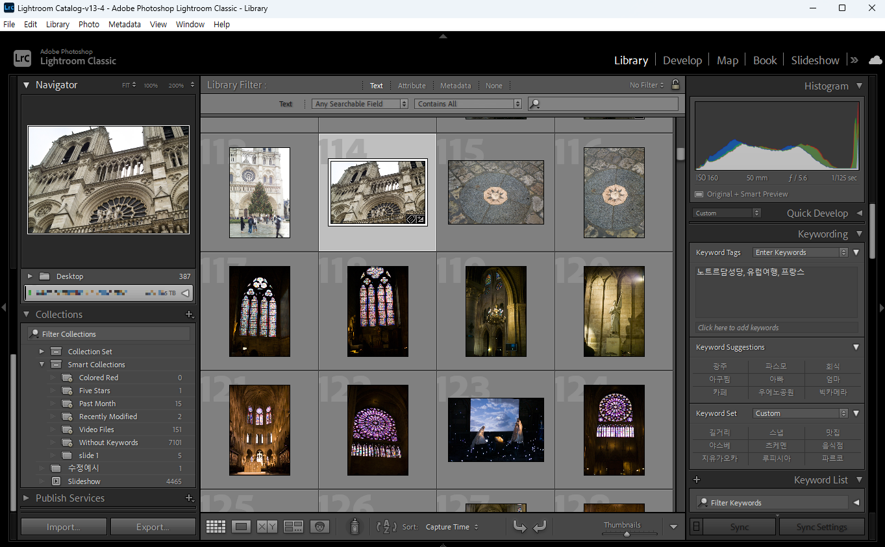Collapse the Navigator panel triangle
This screenshot has height=547, width=885.
(x=27, y=85)
